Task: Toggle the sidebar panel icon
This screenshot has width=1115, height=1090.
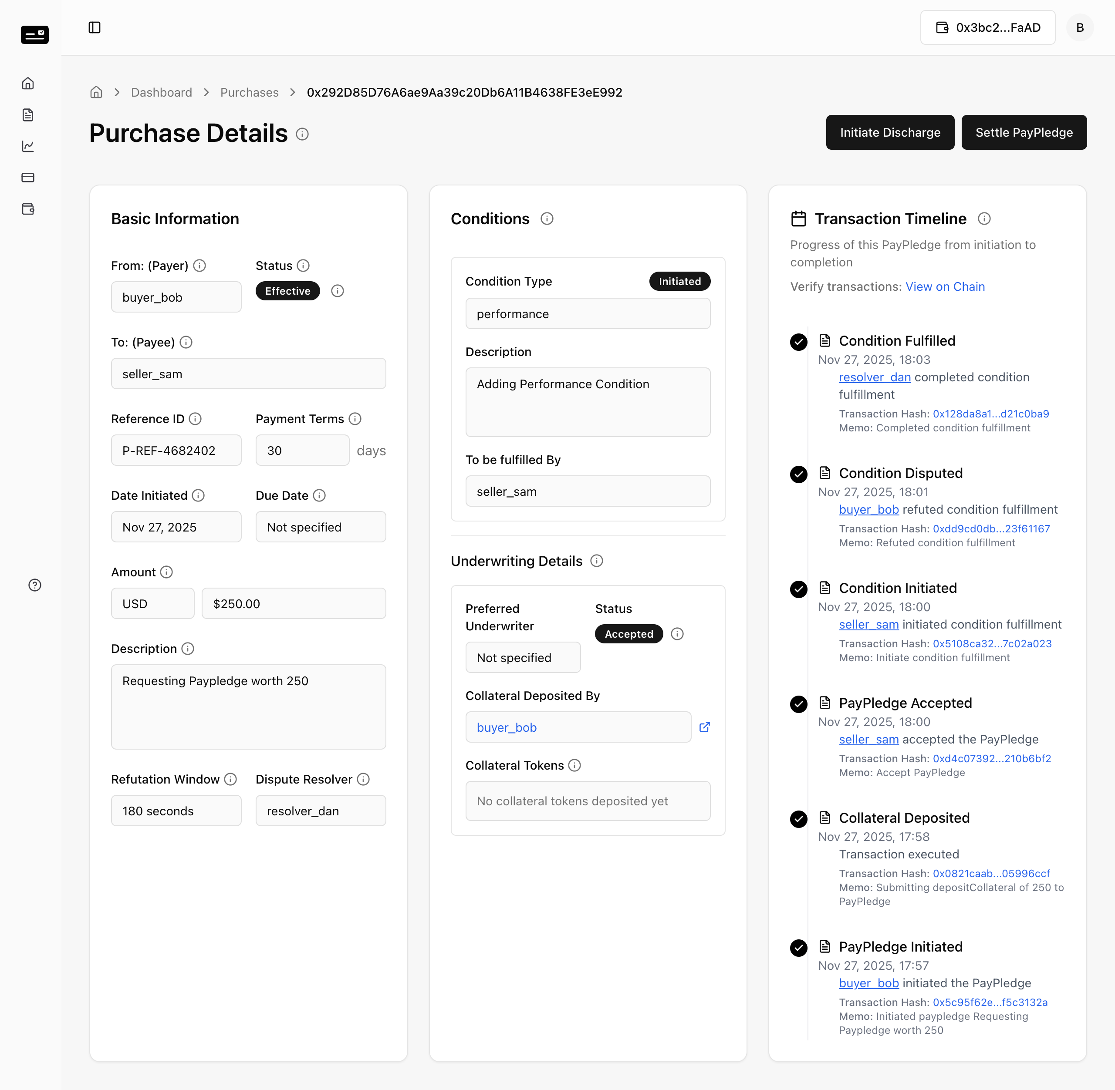Action: click(x=95, y=27)
